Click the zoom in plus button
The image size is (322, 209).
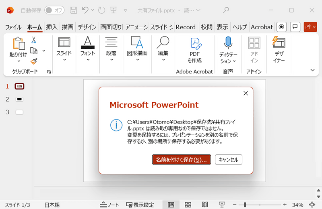pos(285,205)
